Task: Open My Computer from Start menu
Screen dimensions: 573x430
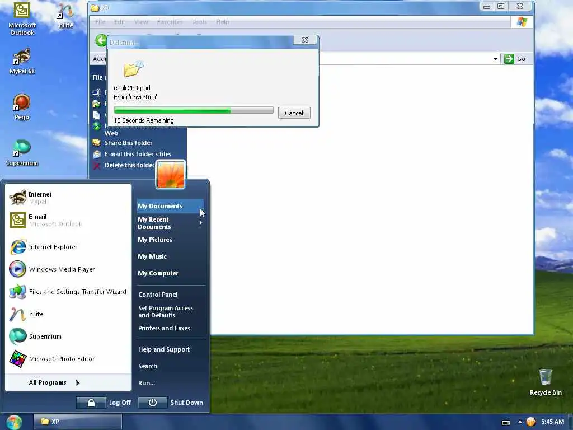Action: [x=158, y=273]
